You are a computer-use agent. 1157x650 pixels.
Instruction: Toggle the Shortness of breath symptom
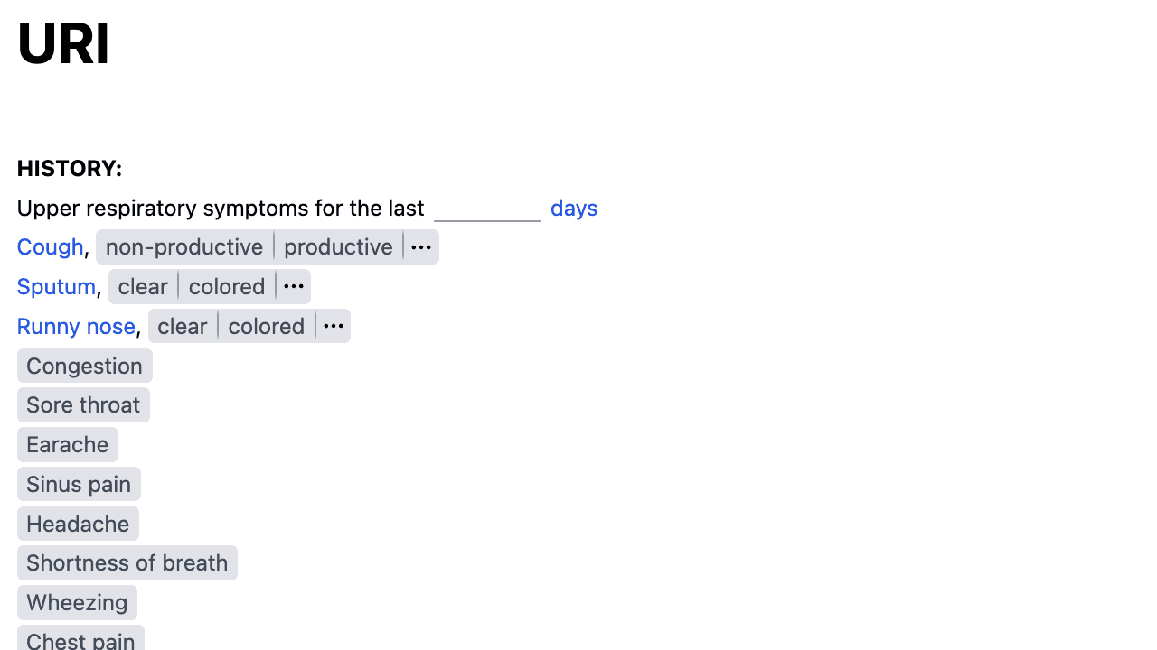click(127, 563)
